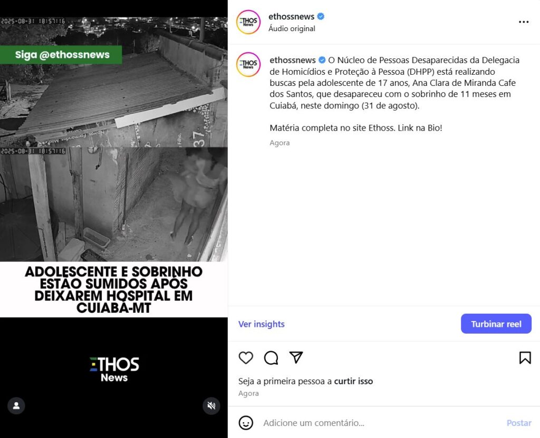Click the curtir isso likes text
This screenshot has width=540, height=438.
353,381
